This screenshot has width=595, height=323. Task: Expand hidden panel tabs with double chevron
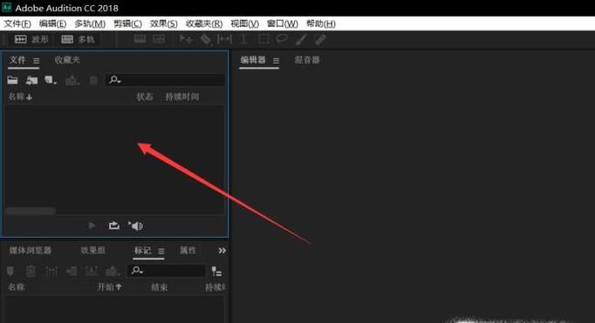click(x=222, y=251)
